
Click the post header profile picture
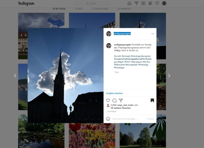[x=109, y=34]
